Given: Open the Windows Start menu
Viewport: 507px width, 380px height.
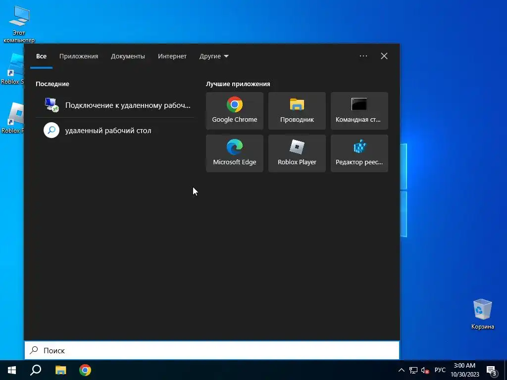Looking at the screenshot, I should [x=12, y=370].
